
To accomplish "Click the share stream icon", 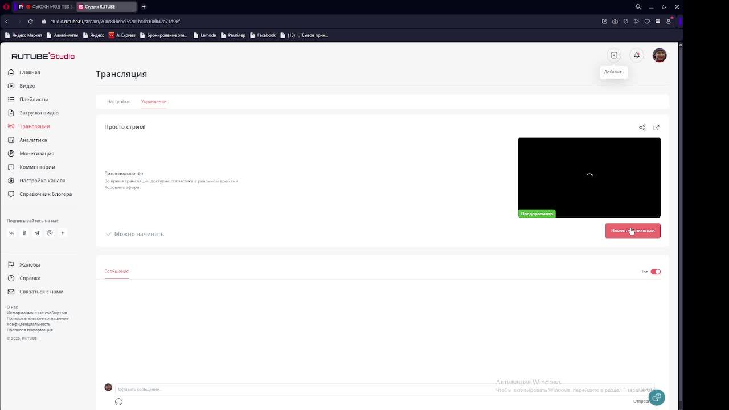I will click(642, 128).
